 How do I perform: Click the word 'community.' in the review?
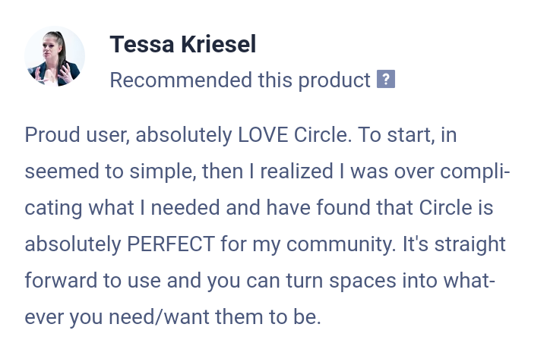pyautogui.click(x=341, y=244)
